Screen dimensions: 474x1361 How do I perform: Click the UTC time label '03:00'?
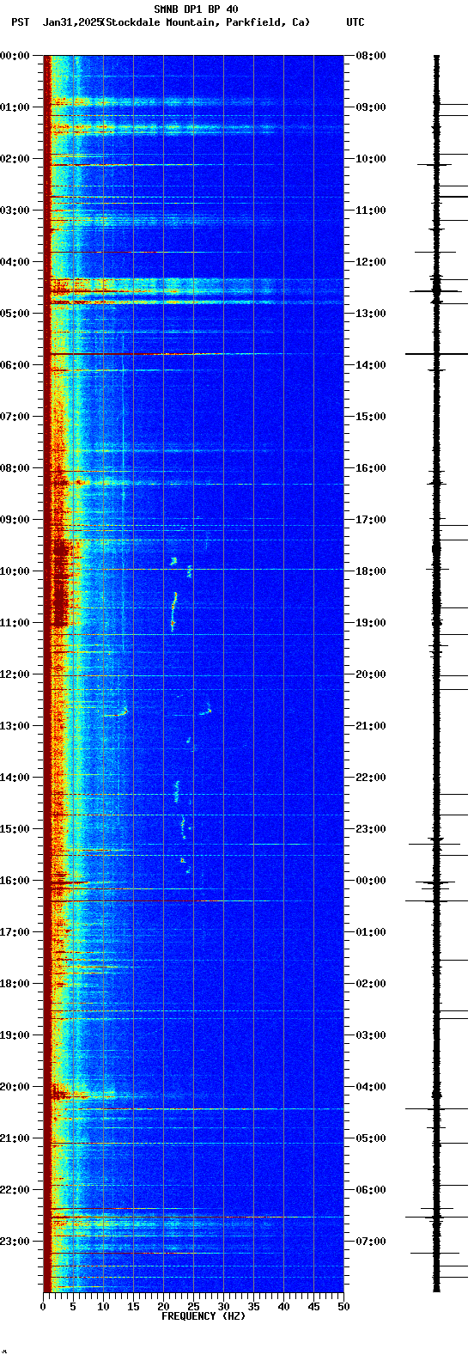pos(370,1035)
